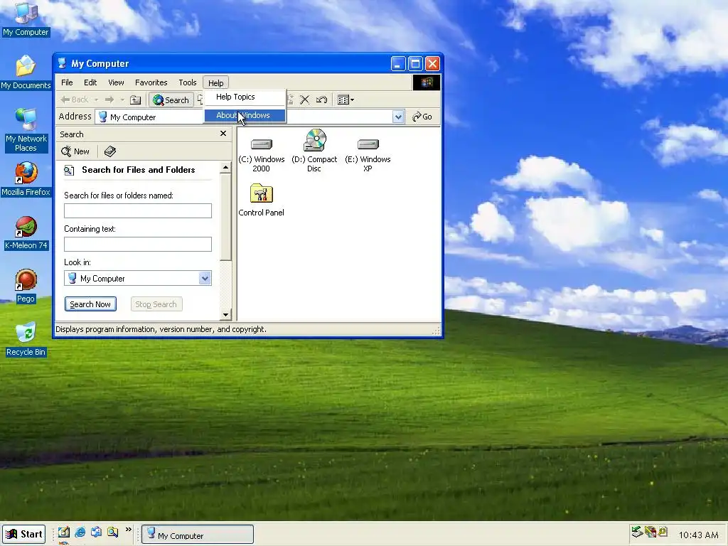Click the Safely Remove Hardware tray icon

click(x=638, y=532)
